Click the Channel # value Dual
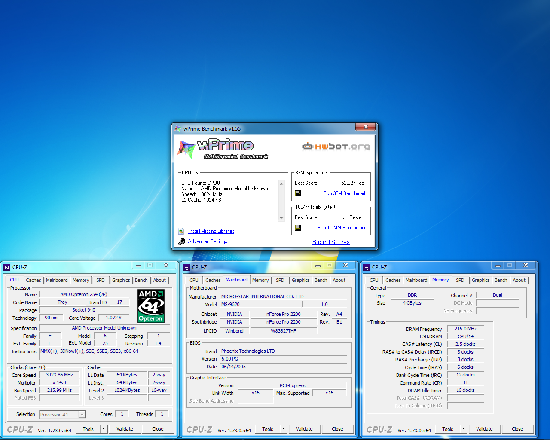Viewport: 550px width, 440px height. point(498,295)
